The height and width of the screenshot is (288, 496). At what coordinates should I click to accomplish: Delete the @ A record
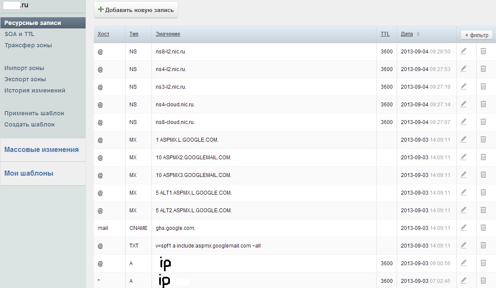(x=483, y=263)
